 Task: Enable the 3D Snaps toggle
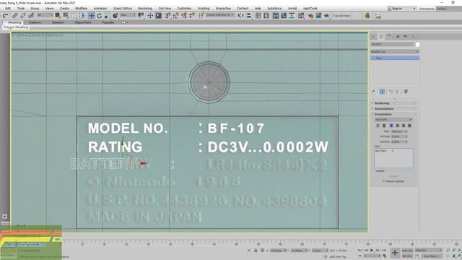click(167, 15)
